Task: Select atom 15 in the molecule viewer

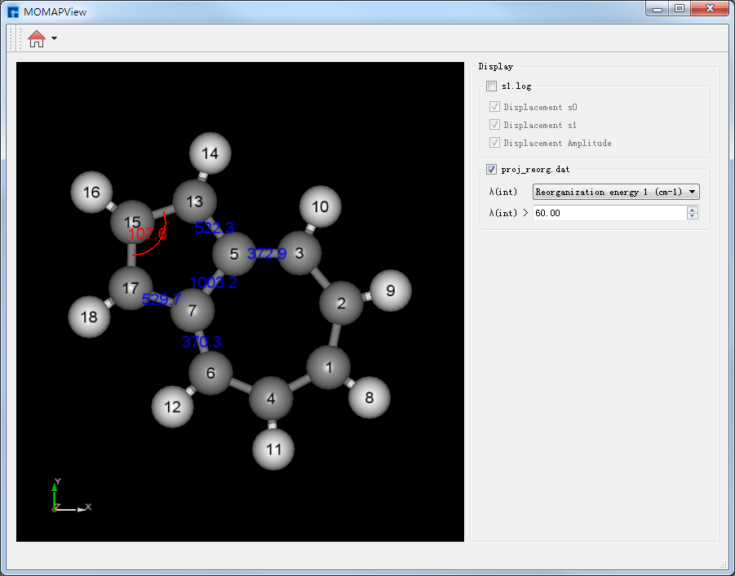Action: pyautogui.click(x=132, y=222)
